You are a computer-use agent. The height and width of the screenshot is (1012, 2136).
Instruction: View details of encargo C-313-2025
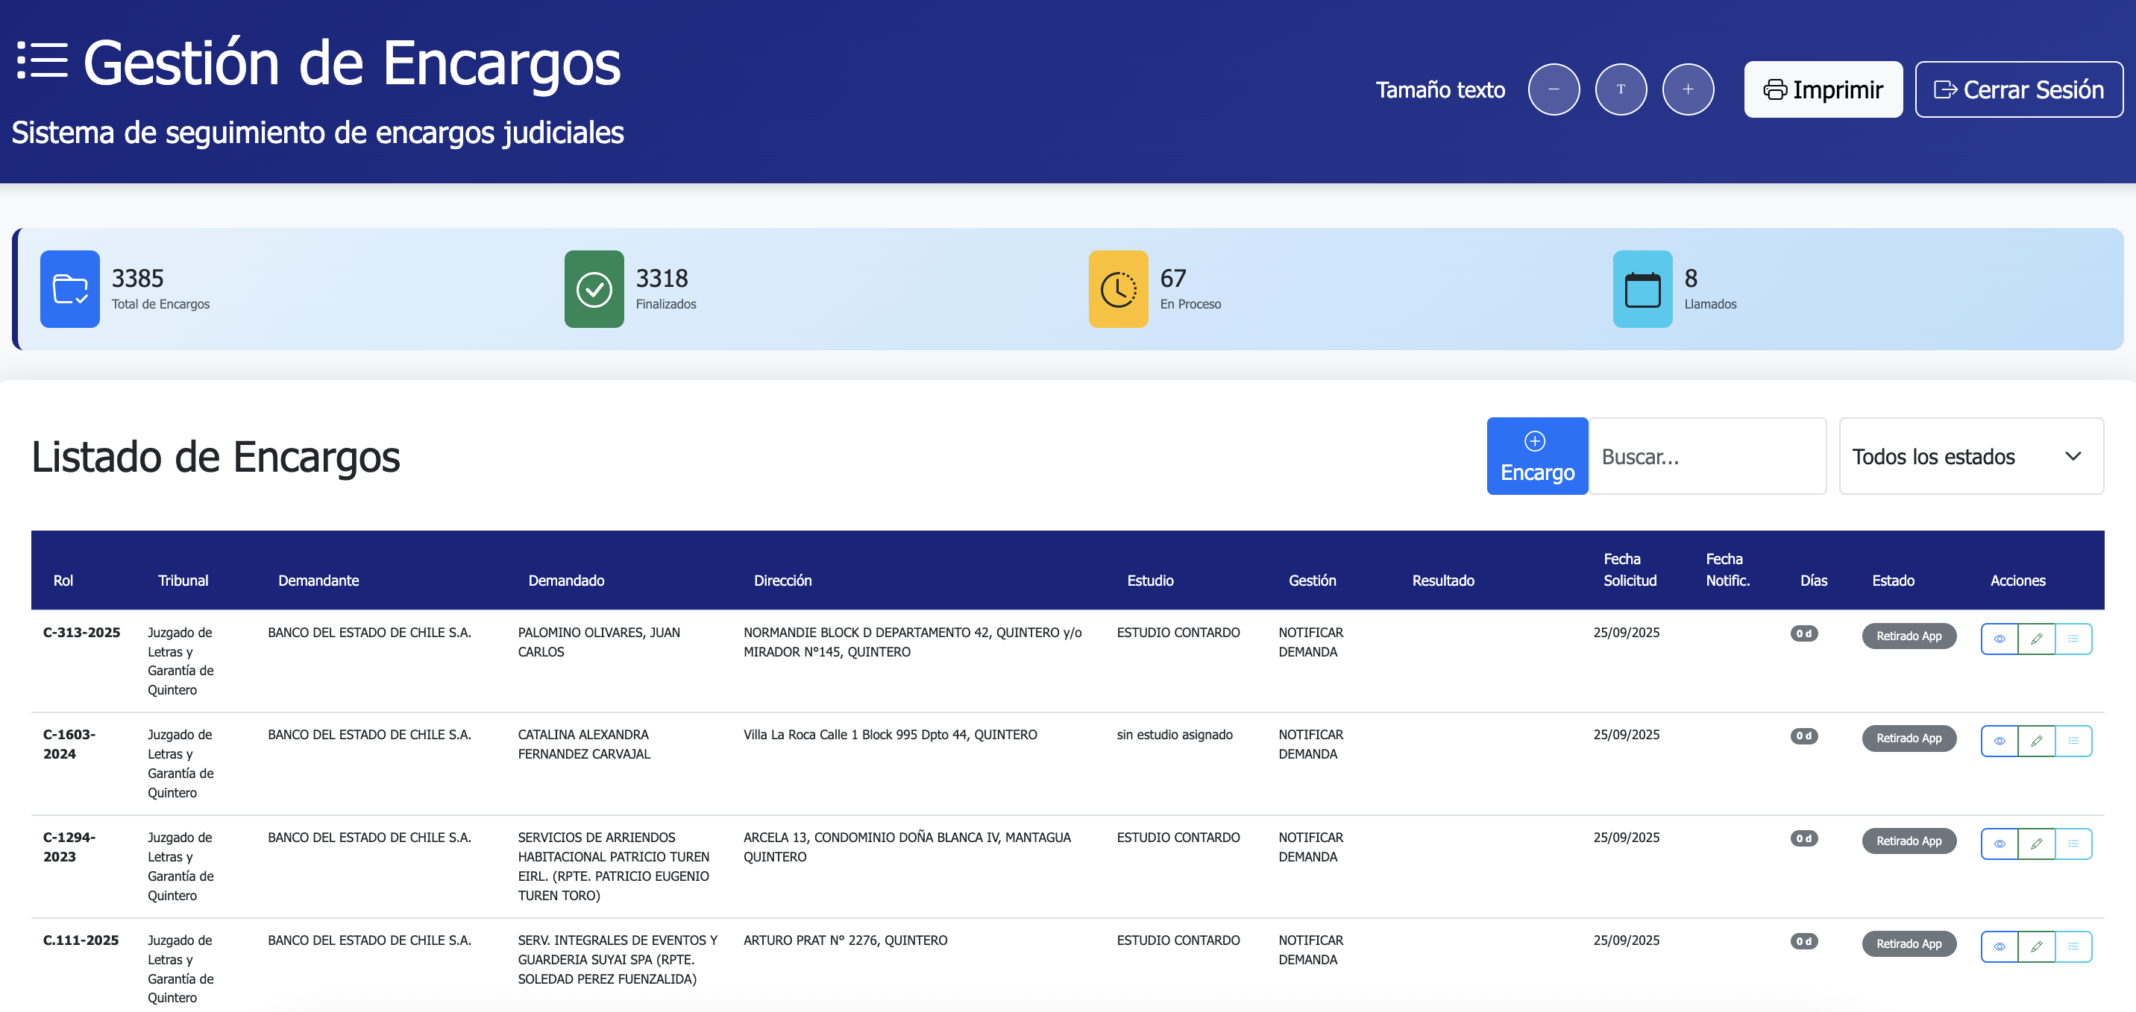coord(2000,638)
